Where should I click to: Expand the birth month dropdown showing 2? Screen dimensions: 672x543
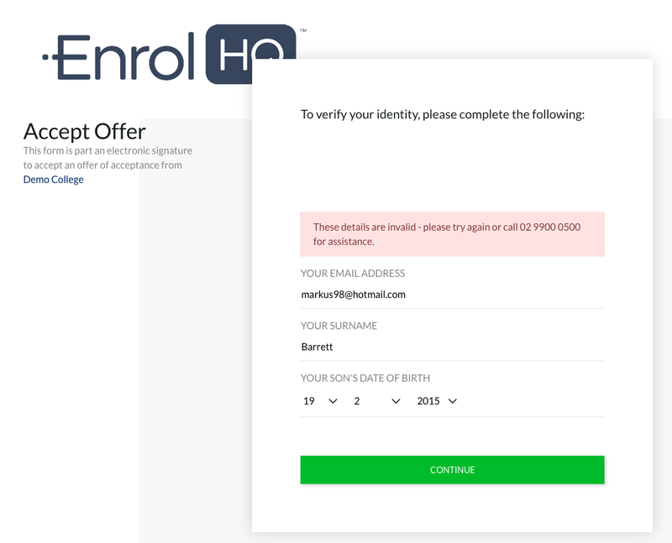pyautogui.click(x=377, y=401)
